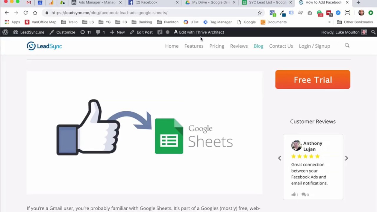
Task: Open the UTM bookmark
Action: pyautogui.click(x=191, y=22)
